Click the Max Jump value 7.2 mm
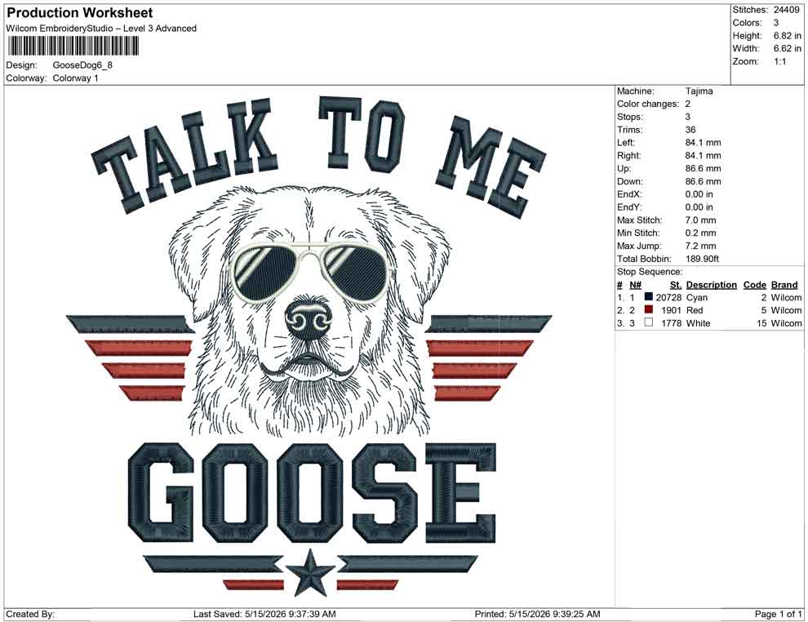 [x=700, y=246]
